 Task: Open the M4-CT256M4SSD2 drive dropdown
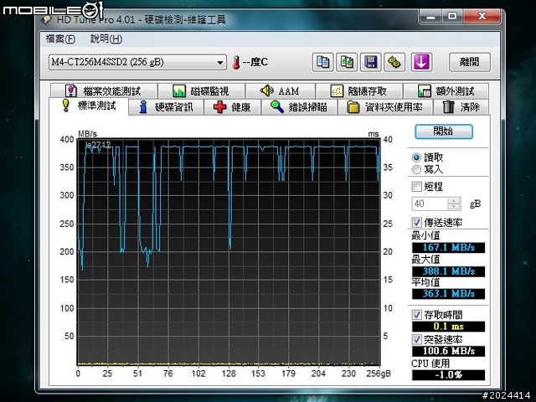point(137,62)
